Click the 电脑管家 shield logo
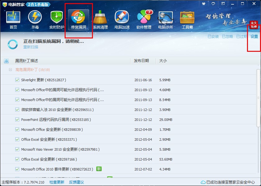This screenshot has width=261, height=186. click(x=5, y=4)
